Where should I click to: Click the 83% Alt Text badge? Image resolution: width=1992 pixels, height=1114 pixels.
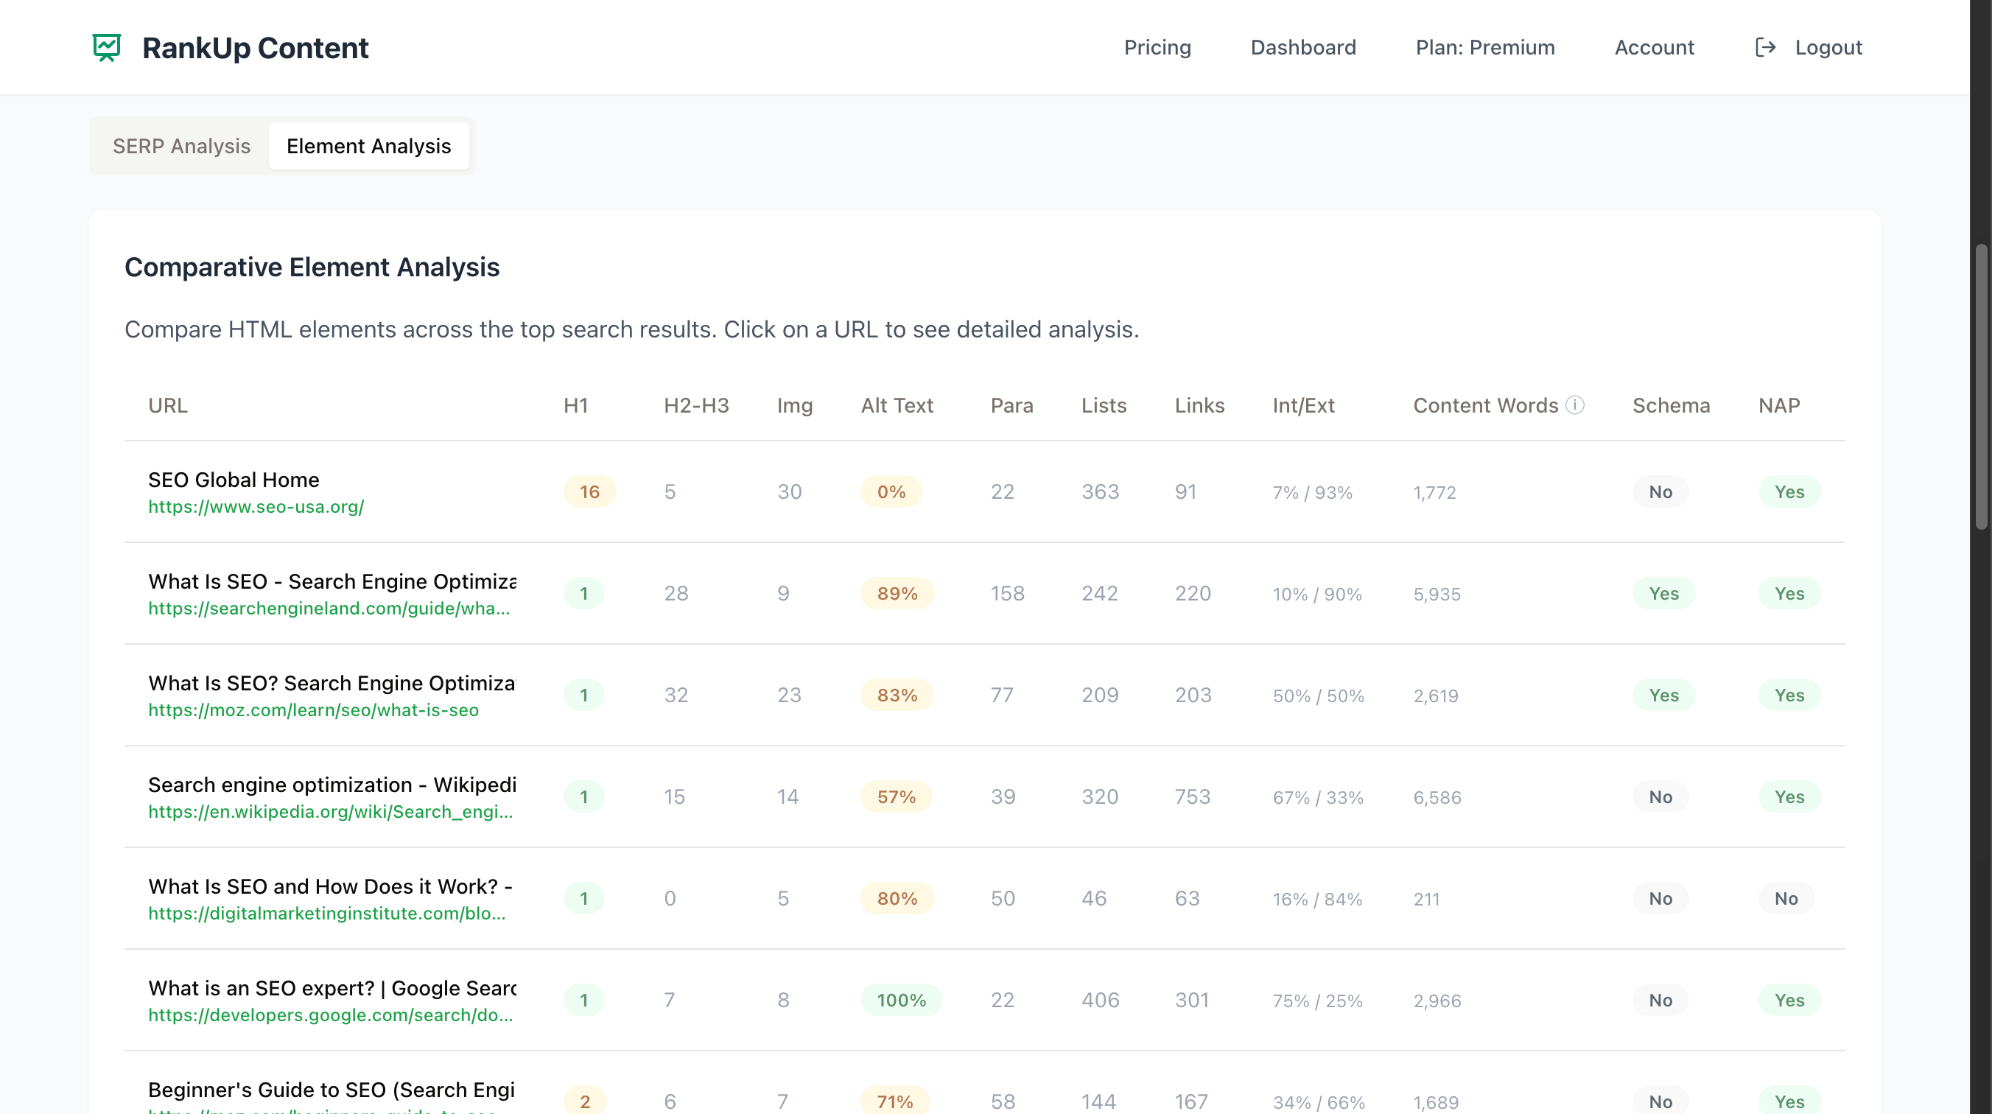point(897,695)
